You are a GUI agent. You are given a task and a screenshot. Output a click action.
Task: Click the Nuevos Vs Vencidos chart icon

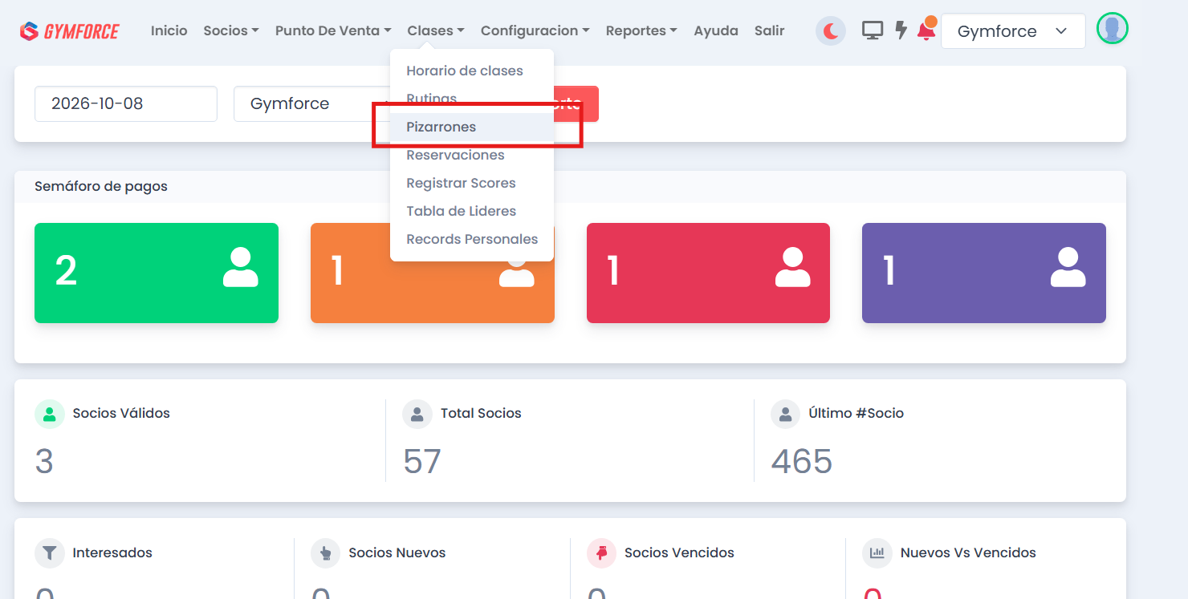click(x=877, y=552)
